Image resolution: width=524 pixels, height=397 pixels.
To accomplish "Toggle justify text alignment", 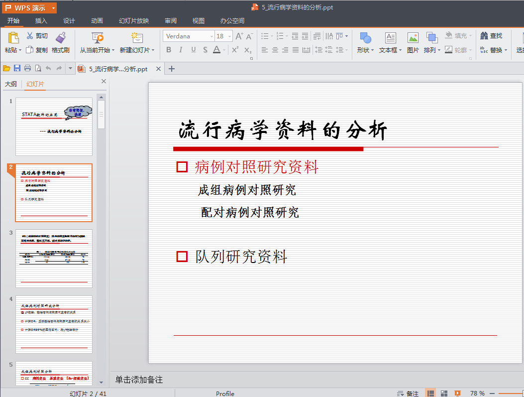I will 296,50.
